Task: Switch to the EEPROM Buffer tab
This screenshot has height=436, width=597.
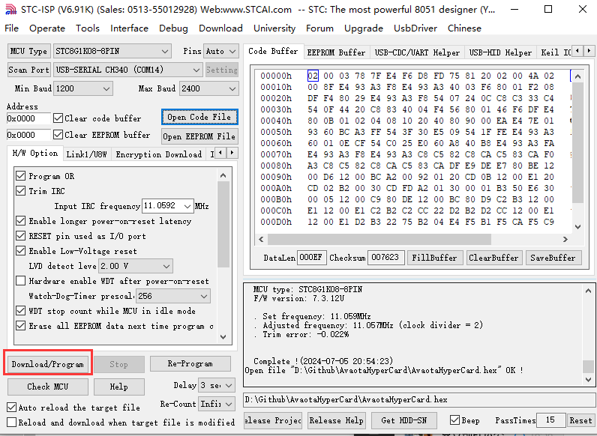Action: [336, 52]
